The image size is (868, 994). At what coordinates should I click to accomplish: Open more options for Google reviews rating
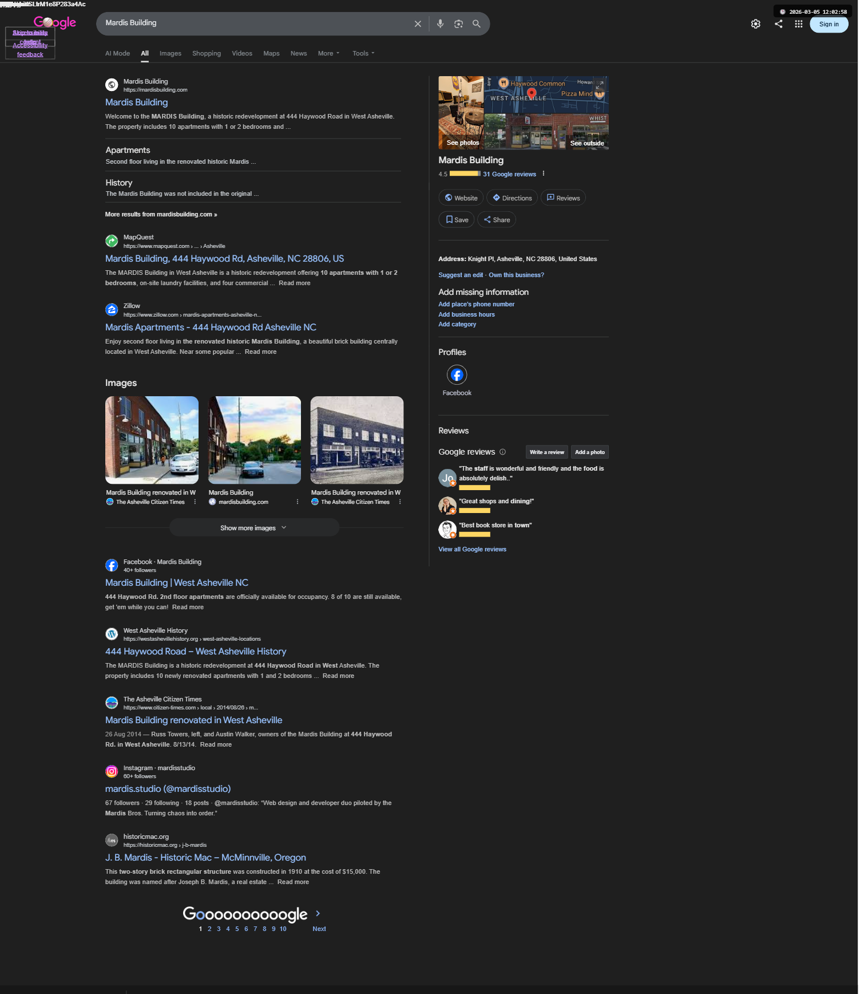pos(544,173)
